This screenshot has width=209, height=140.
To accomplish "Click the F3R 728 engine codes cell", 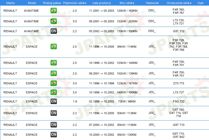I will click(x=179, y=45).
